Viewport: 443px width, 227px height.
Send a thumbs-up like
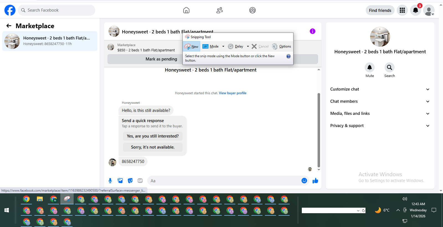click(315, 181)
